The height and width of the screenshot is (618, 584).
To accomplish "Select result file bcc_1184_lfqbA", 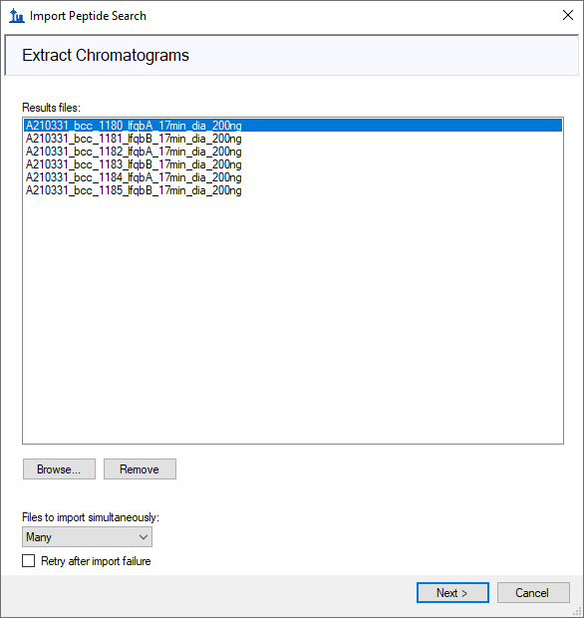I will [293, 177].
